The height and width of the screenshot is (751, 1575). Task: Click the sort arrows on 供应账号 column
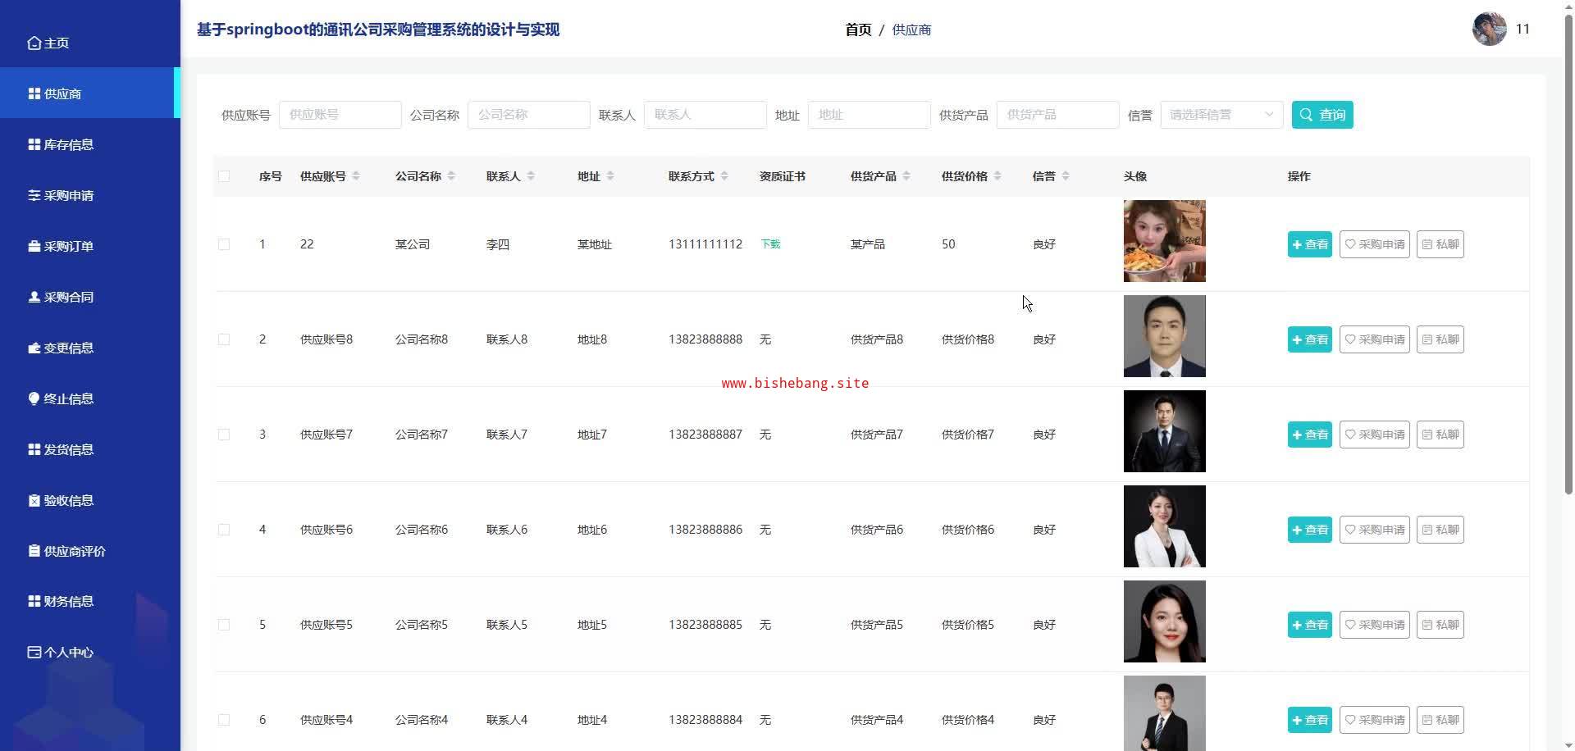356,176
